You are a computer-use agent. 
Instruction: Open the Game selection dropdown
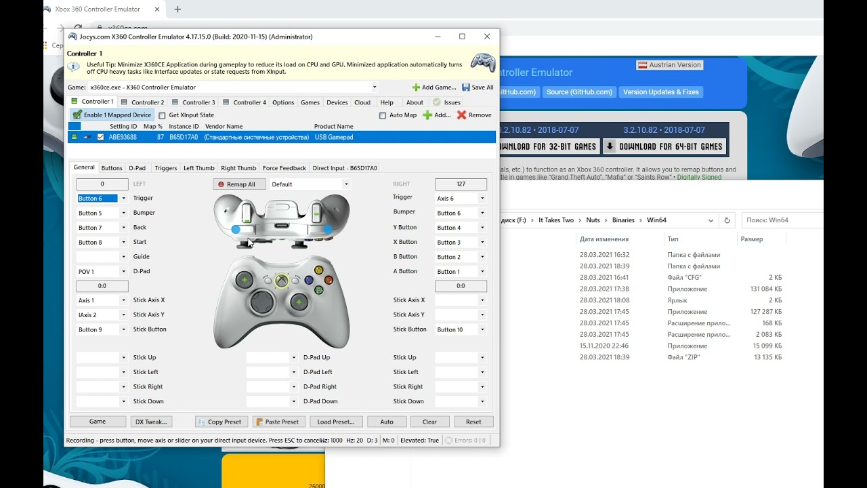click(375, 87)
